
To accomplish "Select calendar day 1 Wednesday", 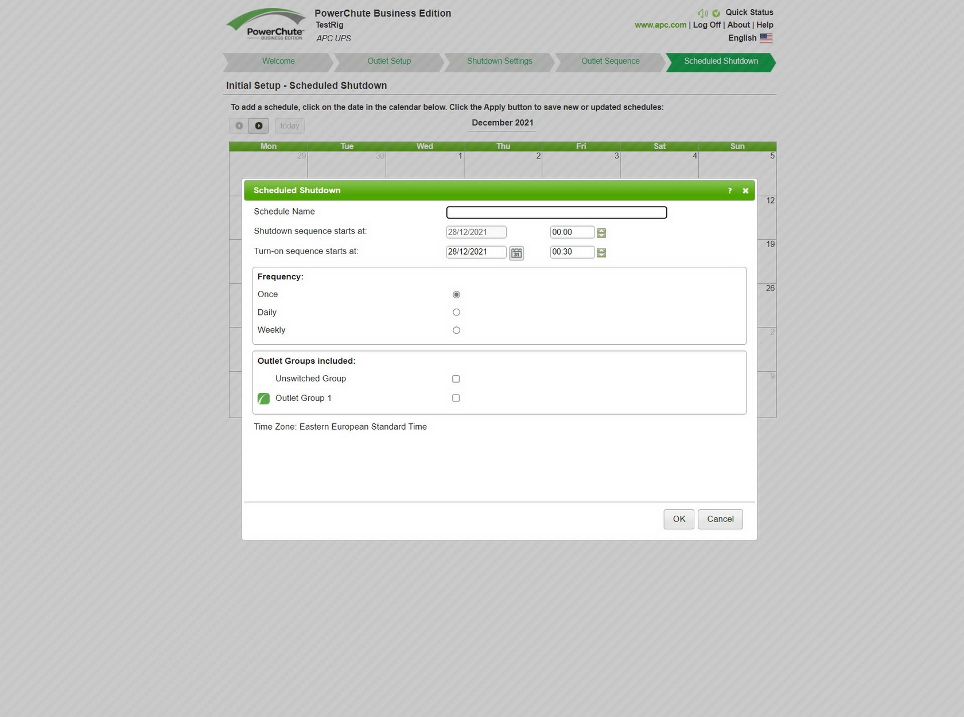I will (x=425, y=165).
